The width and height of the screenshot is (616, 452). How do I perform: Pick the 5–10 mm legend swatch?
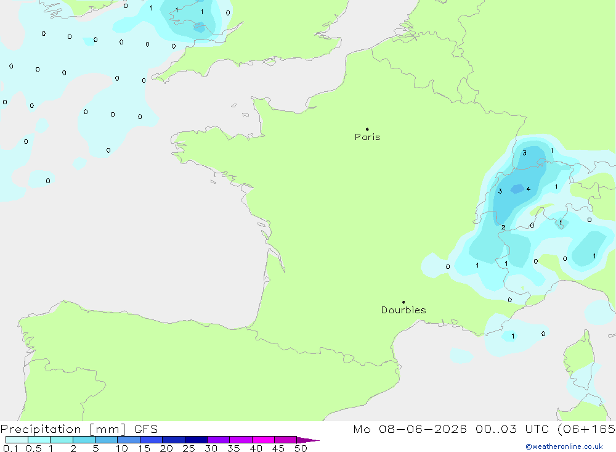point(107,440)
